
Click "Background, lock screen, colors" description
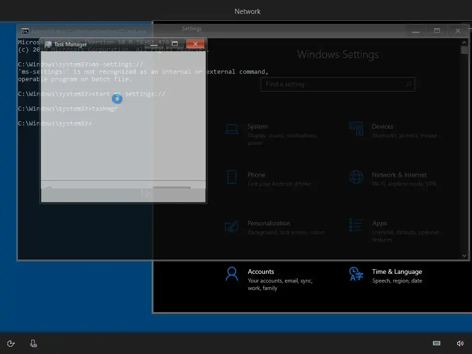pyautogui.click(x=286, y=232)
